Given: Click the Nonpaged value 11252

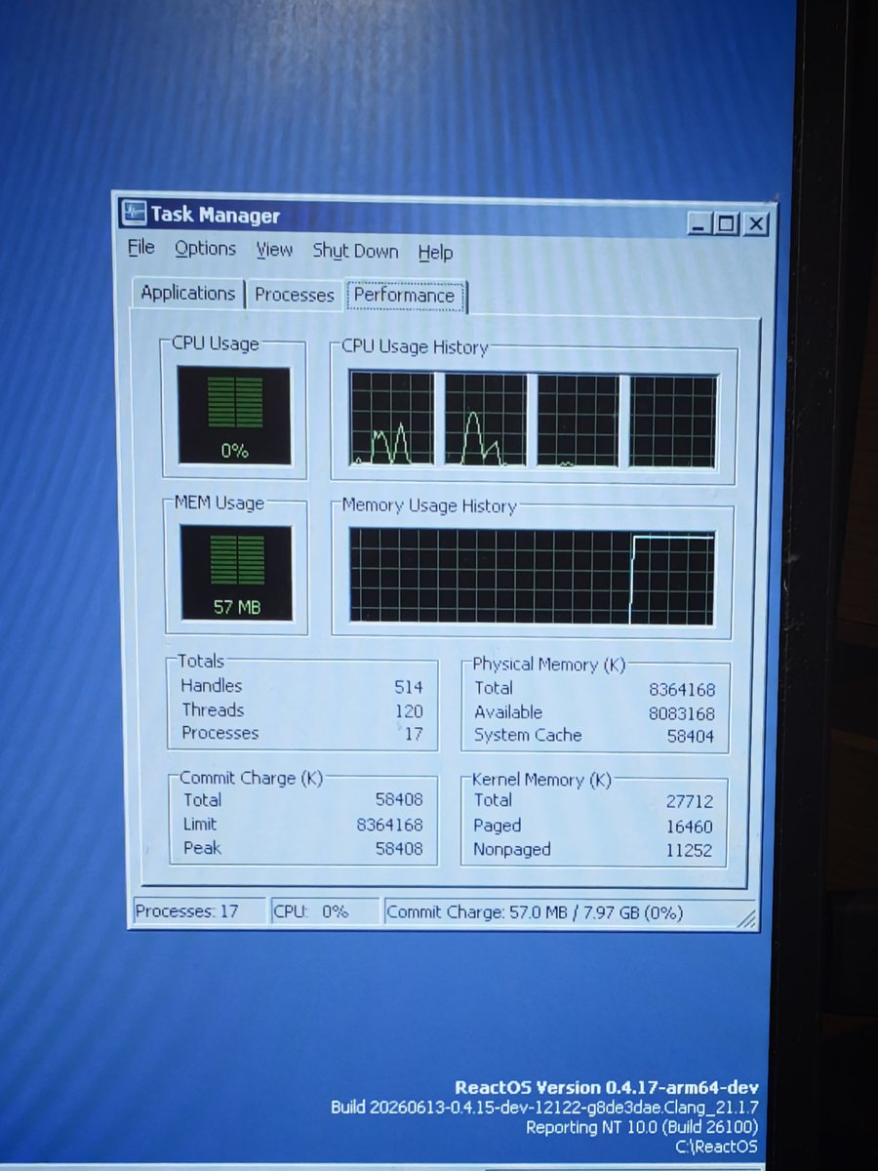Looking at the screenshot, I should [x=690, y=851].
